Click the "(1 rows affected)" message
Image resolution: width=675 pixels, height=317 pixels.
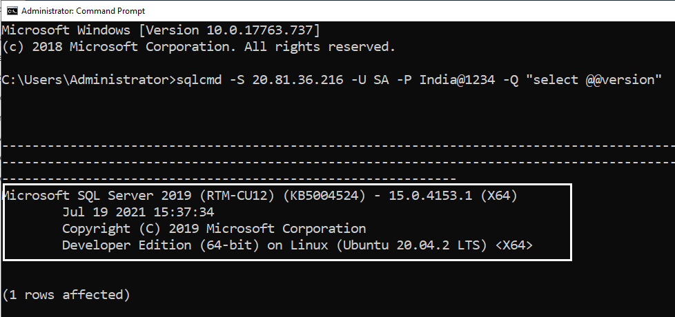[66, 295]
